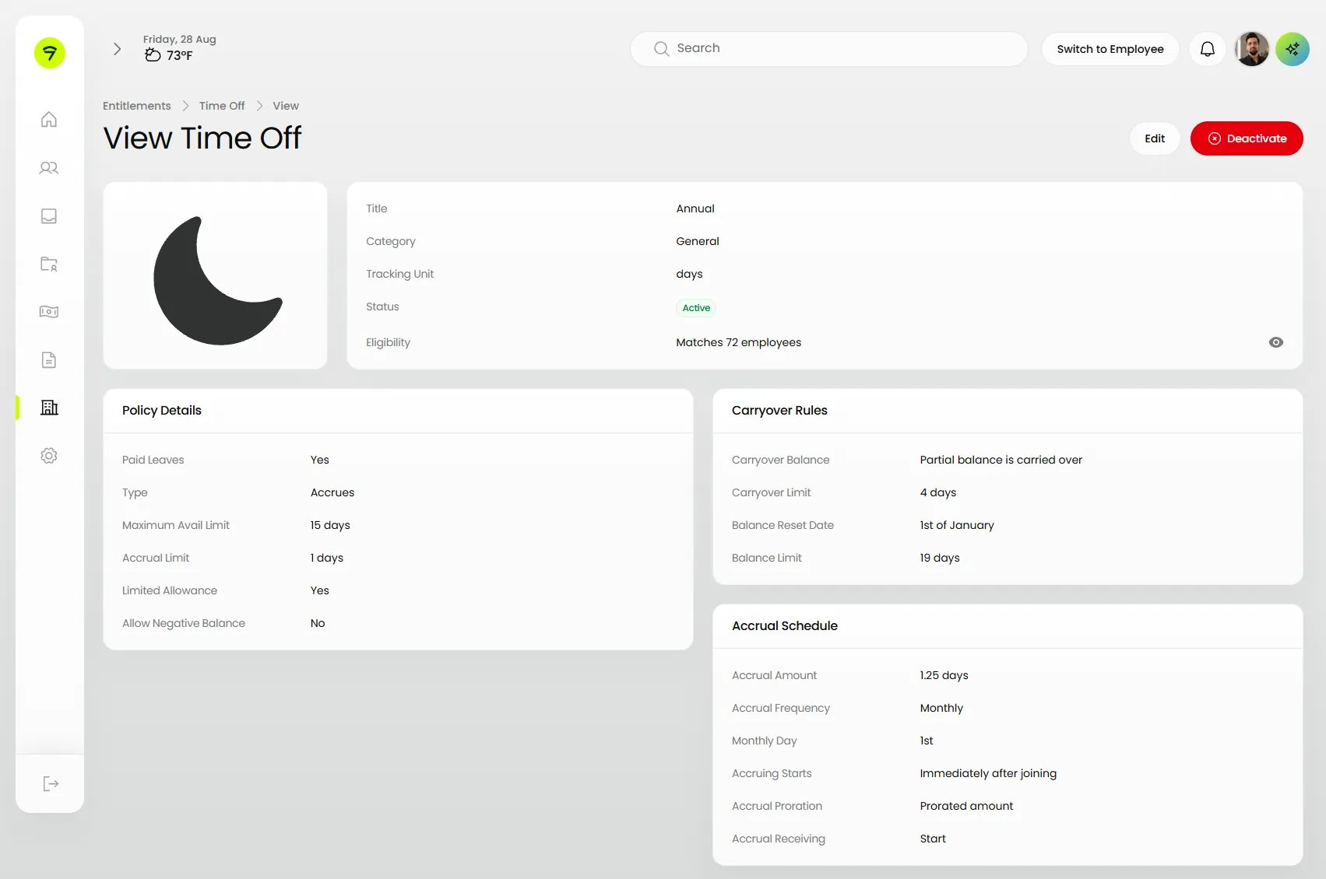This screenshot has height=879, width=1326.
Task: Select the 'Policy Details' heading
Action: pos(162,411)
